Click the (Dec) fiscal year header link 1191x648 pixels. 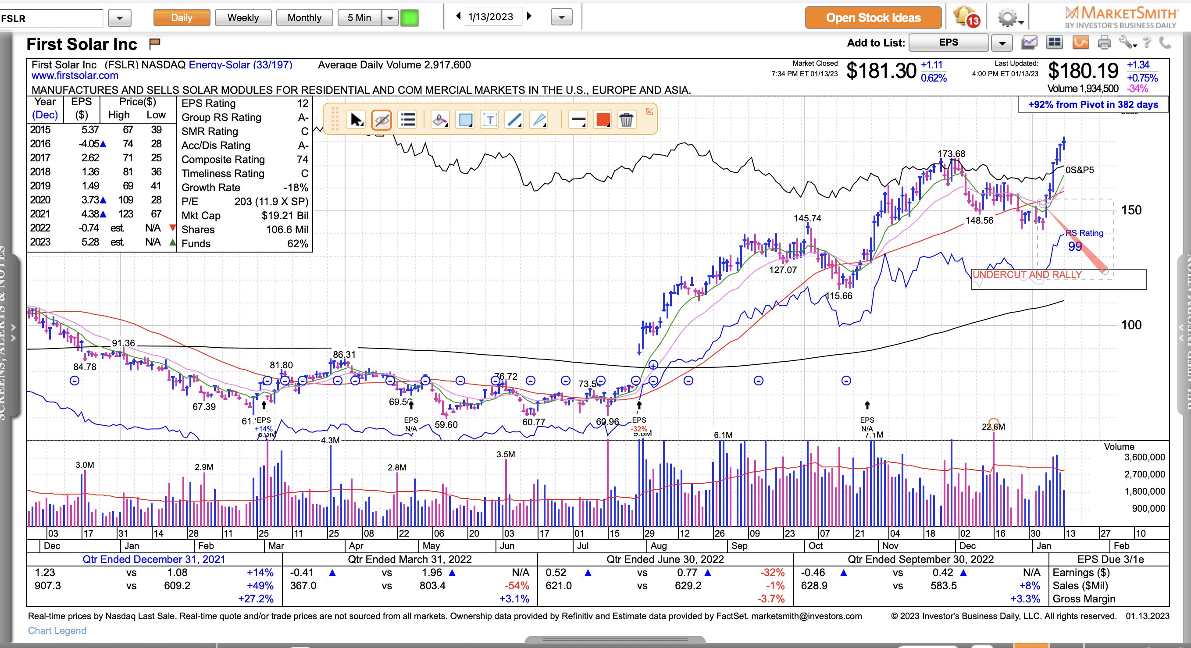[x=45, y=114]
